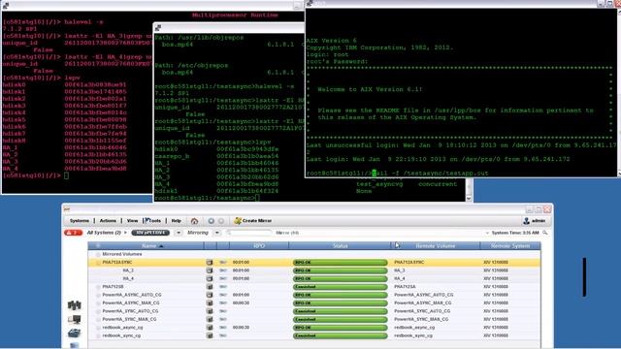Image resolution: width=621 pixels, height=349 pixels.
Task: Open the View menu
Action: [132, 221]
